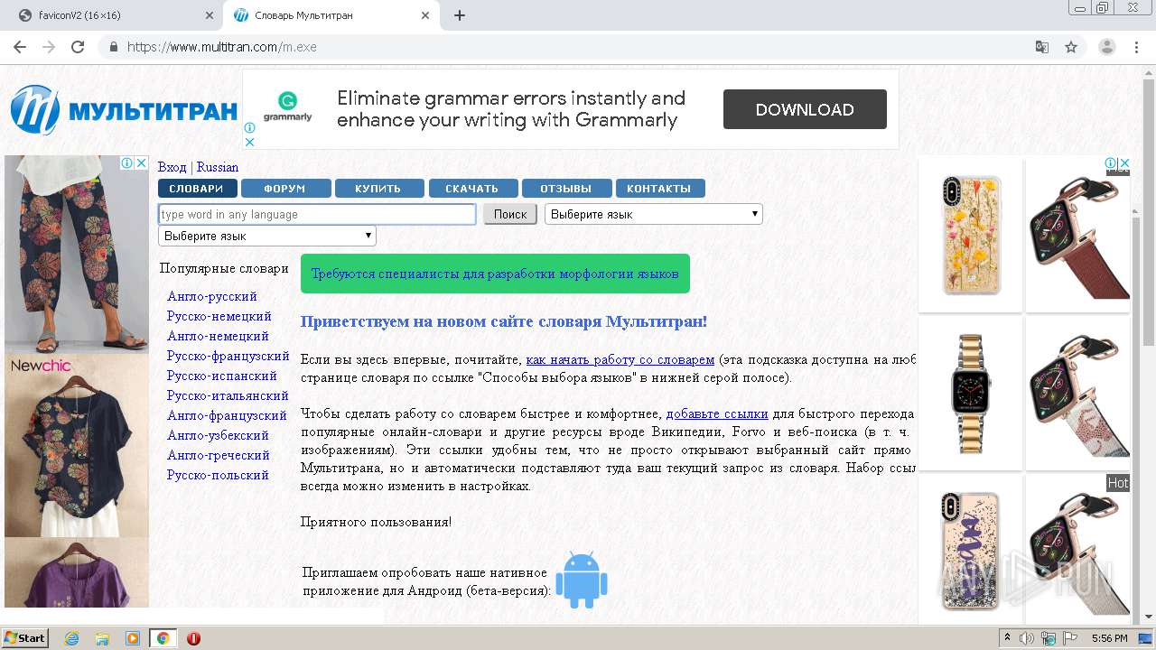Viewport: 1156px width, 650px height.
Task: Click the Grammarly DOWNLOAD button
Action: [805, 109]
